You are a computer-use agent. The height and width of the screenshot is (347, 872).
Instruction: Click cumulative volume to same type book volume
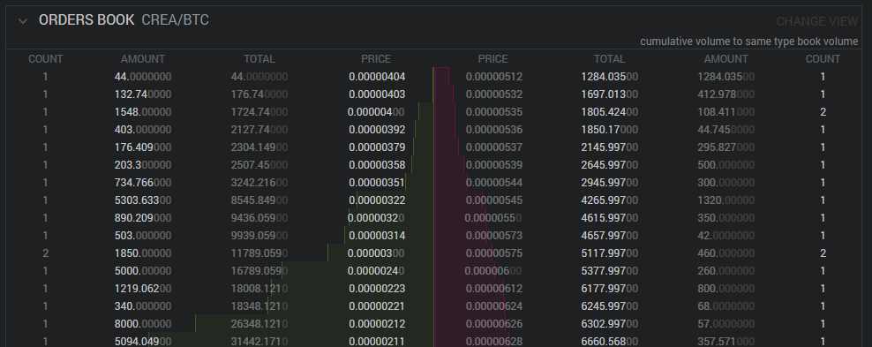coord(749,41)
